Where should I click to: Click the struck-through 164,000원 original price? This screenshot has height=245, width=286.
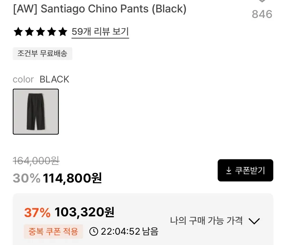tap(36, 161)
